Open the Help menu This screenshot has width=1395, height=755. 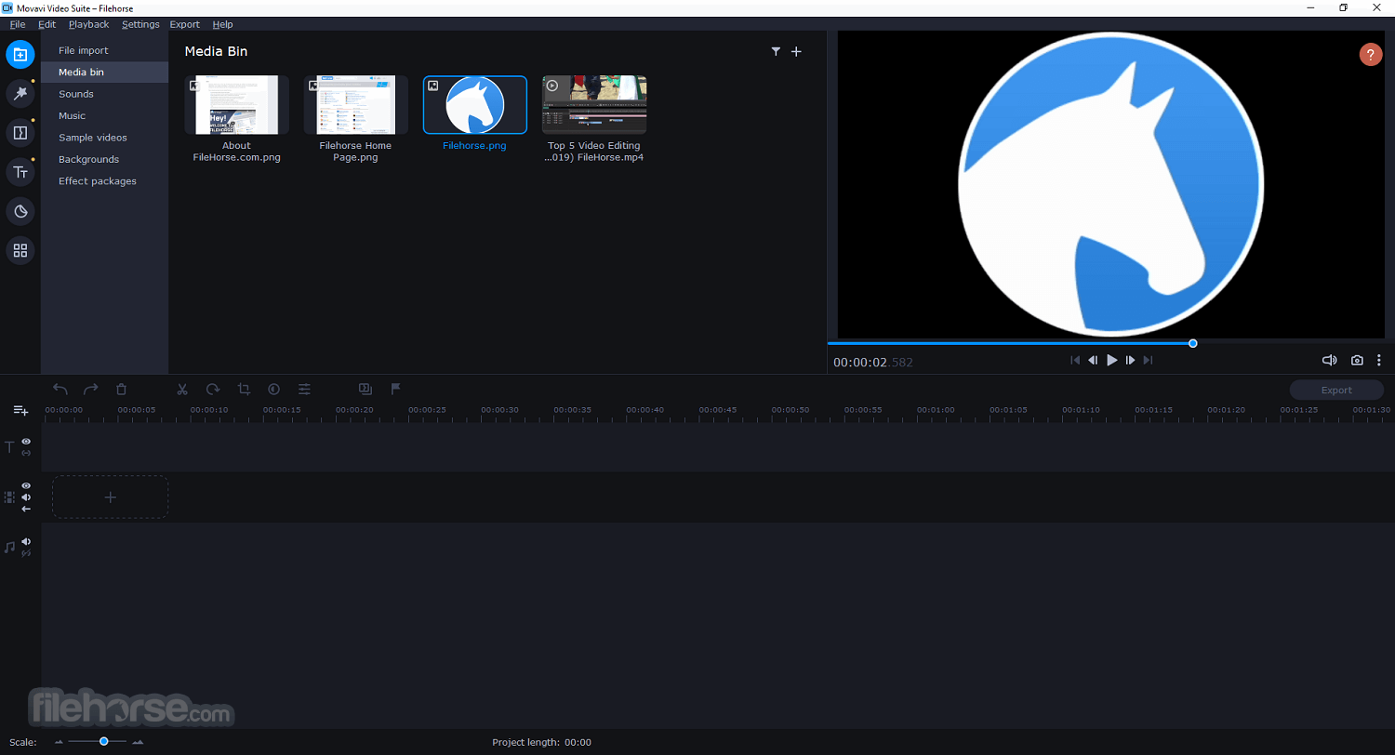(222, 24)
